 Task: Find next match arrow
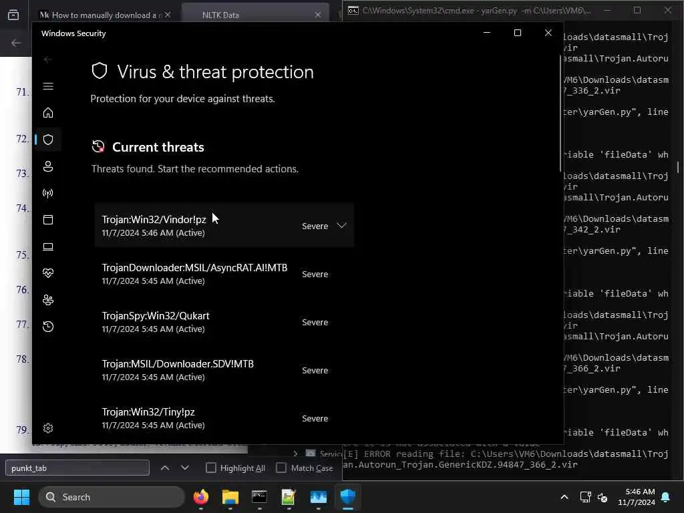point(185,468)
